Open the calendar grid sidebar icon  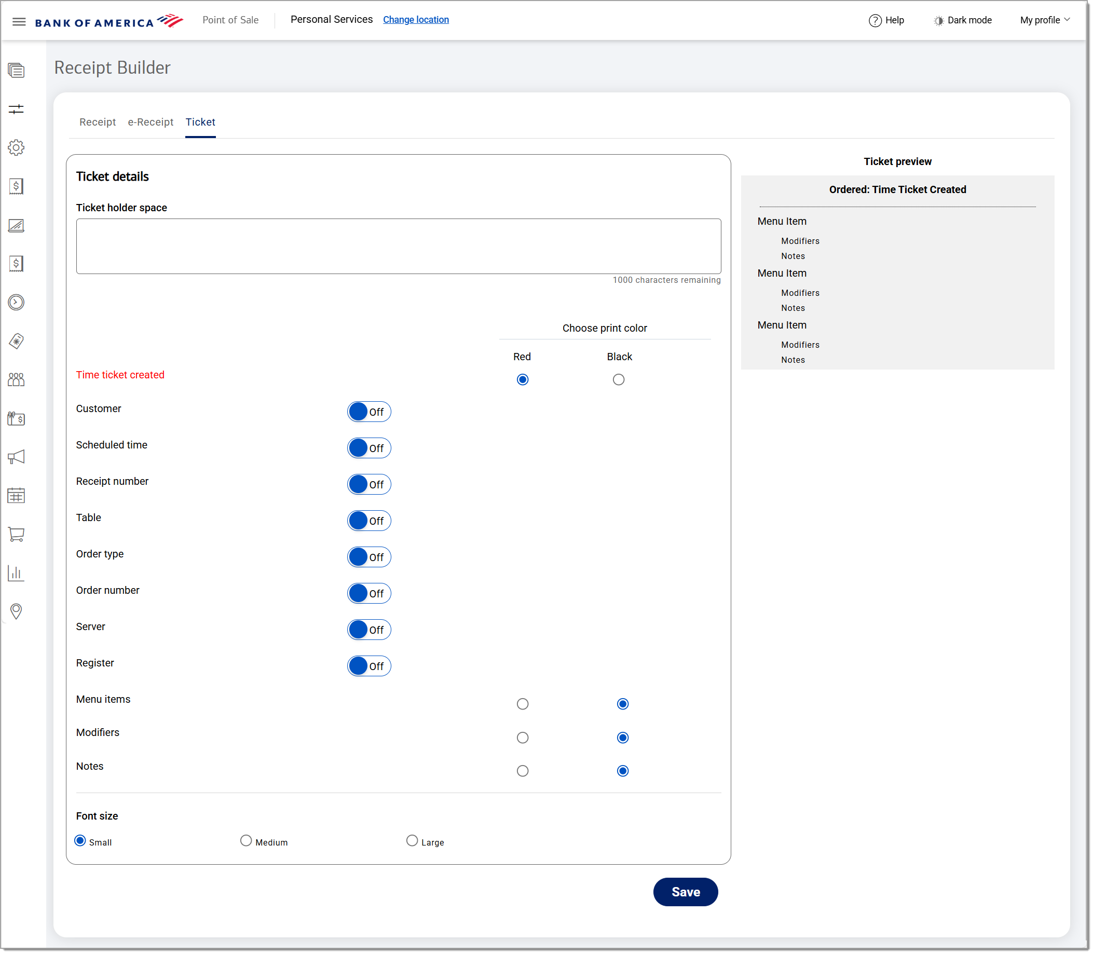pos(17,496)
